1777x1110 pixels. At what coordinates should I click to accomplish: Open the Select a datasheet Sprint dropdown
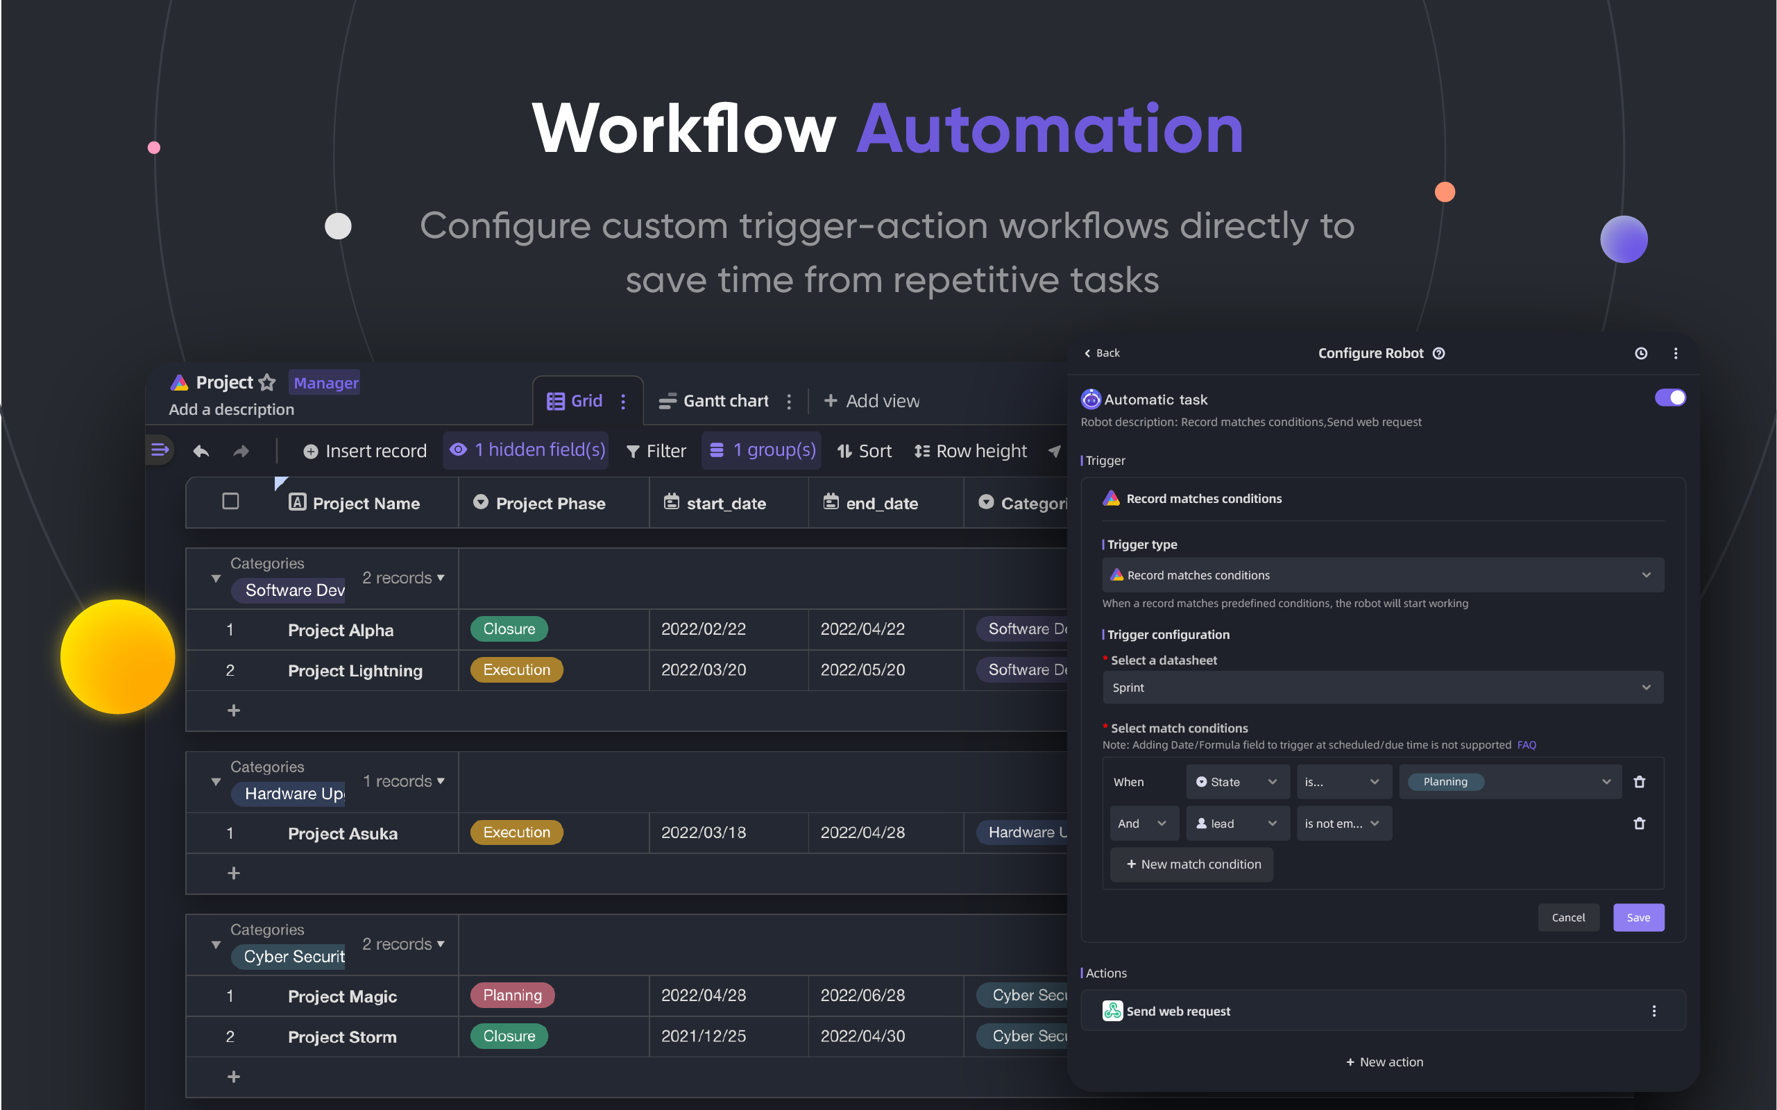(x=1379, y=688)
